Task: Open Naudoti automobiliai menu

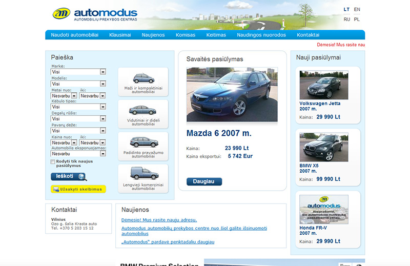Action: pyautogui.click(x=74, y=35)
